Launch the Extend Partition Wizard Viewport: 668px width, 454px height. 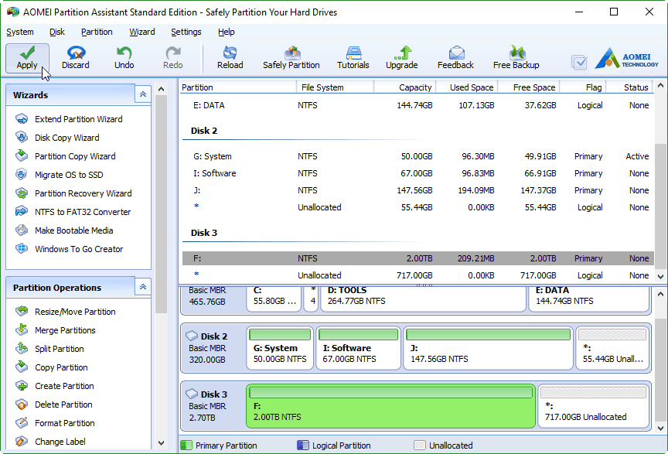[x=78, y=119]
